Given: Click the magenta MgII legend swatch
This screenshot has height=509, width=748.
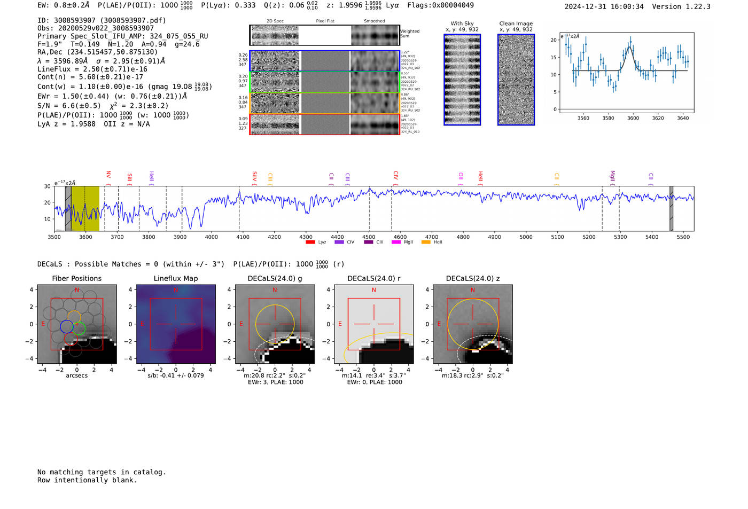Looking at the screenshot, I should click(x=396, y=242).
